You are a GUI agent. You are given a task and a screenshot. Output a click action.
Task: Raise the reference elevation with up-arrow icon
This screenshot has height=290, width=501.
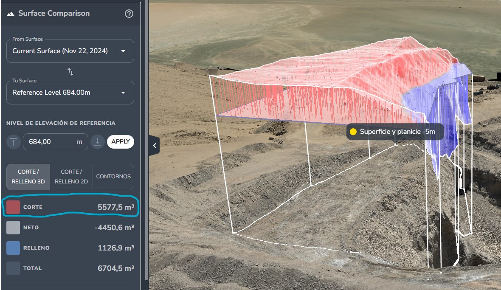click(x=13, y=142)
